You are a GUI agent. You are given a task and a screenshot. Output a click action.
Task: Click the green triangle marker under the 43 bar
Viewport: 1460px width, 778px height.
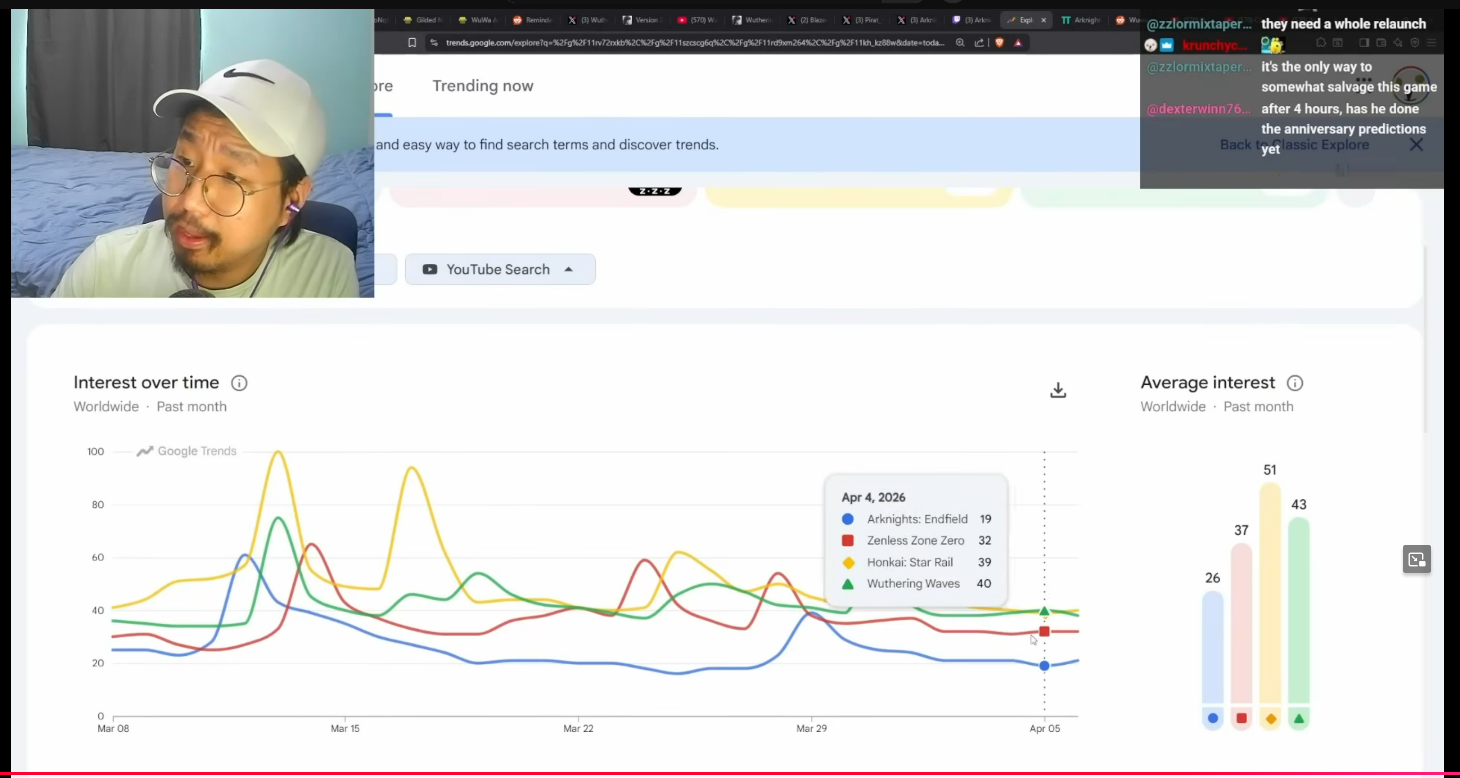(1299, 719)
